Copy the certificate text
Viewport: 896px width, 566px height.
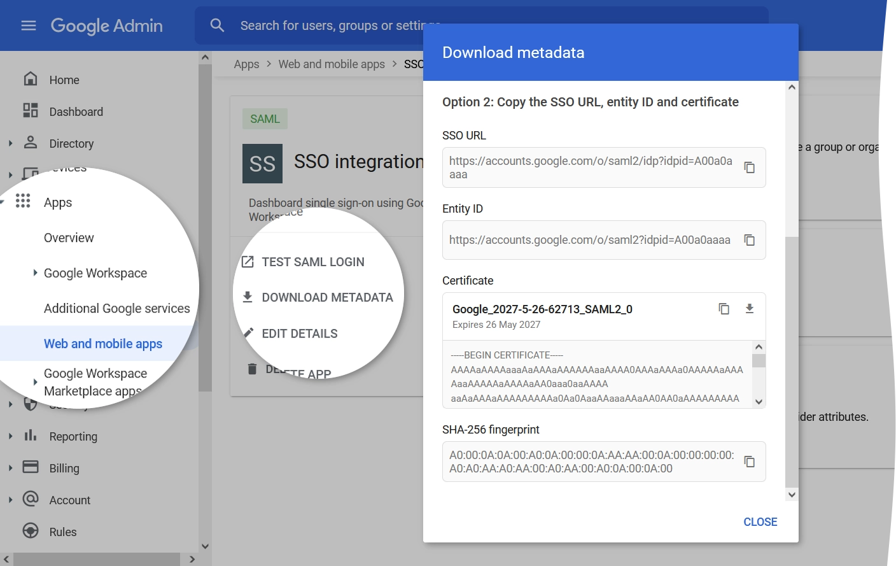(x=724, y=309)
